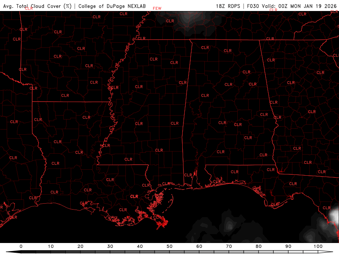Click the '70' label on the colorbar
The height and width of the screenshot is (254, 339).
[229, 246]
